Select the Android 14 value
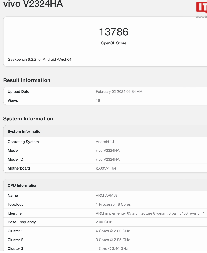Screen dimensions: 207x253 pyautogui.click(x=105, y=142)
